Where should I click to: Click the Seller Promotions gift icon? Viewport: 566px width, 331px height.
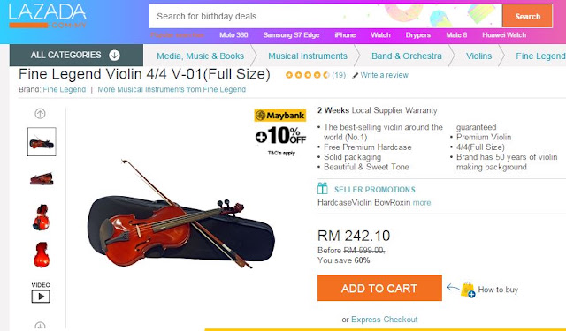point(322,188)
